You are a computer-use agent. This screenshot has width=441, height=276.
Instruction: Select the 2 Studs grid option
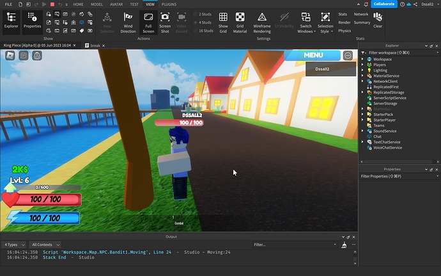pyautogui.click(x=203, y=14)
